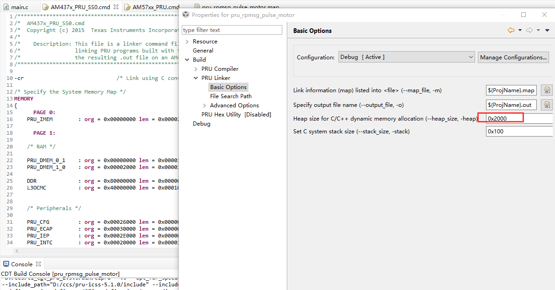
Task: Open the properties view menu triangle
Action: 547,31
